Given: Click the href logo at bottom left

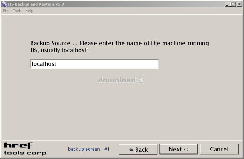Looking at the screenshot, I should (18, 146).
